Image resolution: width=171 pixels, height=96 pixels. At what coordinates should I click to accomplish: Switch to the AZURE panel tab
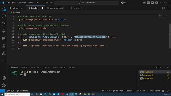pos(72,67)
